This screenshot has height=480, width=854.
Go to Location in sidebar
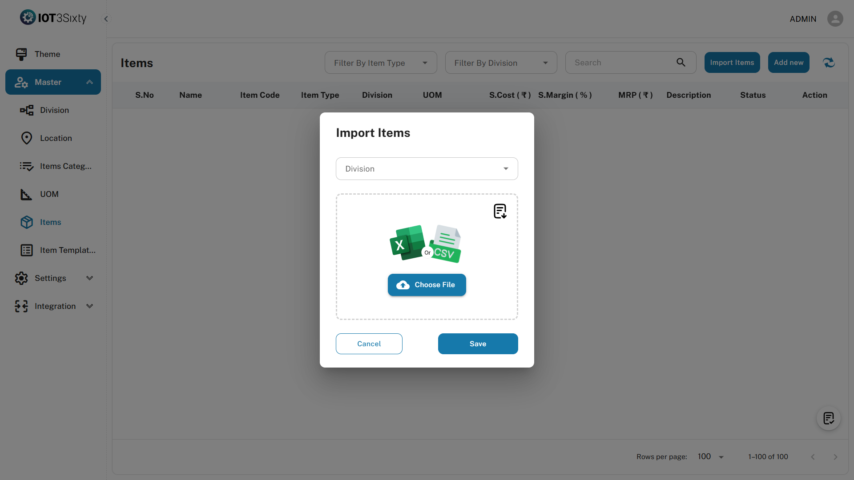(x=56, y=138)
